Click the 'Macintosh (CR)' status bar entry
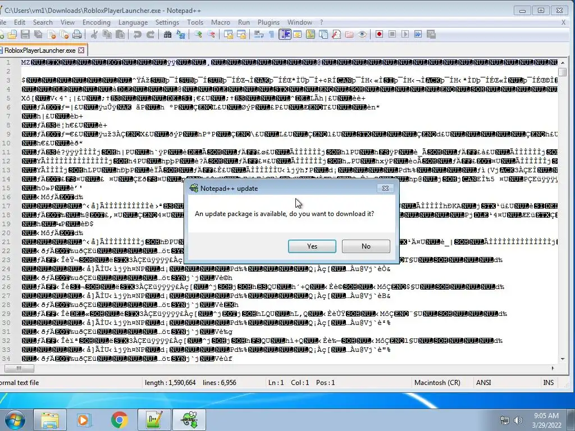This screenshot has height=431, width=575. [x=437, y=383]
